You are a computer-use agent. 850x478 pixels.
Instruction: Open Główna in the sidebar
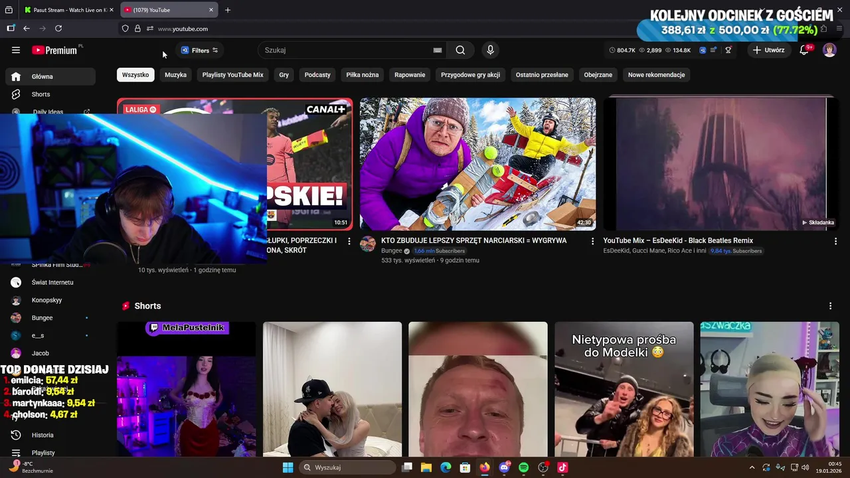coord(50,76)
